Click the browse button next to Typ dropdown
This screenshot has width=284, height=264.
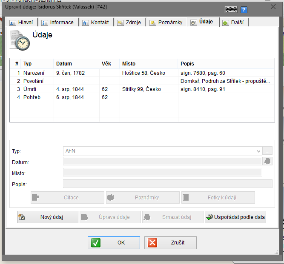pos(267,151)
